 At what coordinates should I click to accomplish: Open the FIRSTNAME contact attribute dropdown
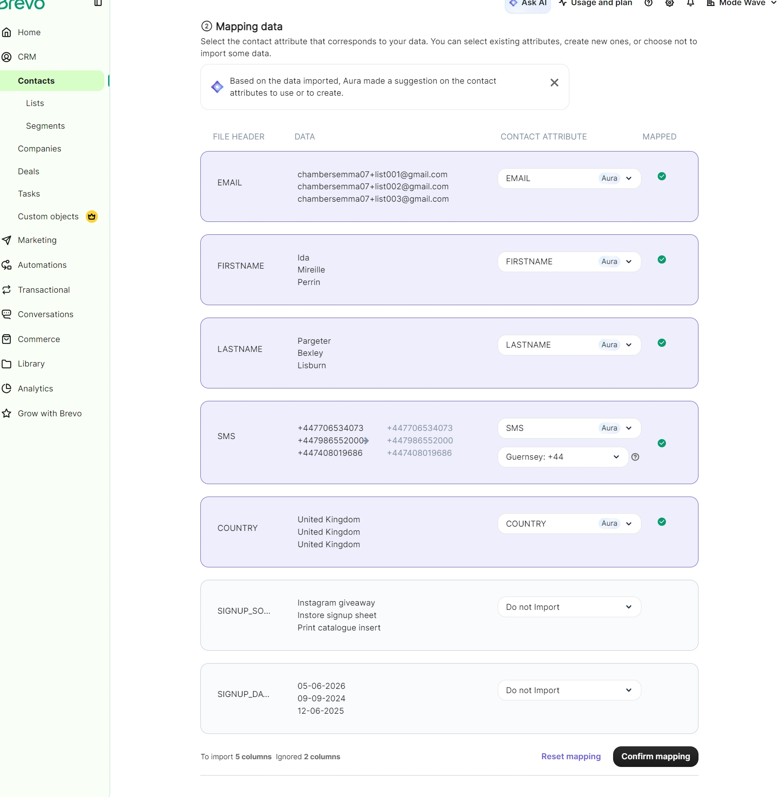[569, 261]
